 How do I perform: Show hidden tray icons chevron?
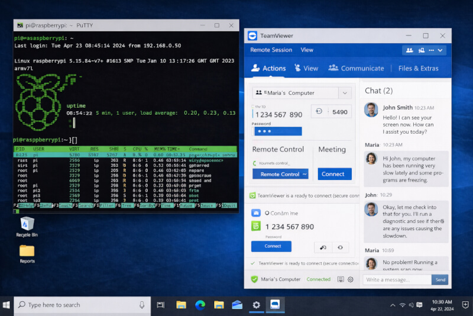[x=393, y=305]
